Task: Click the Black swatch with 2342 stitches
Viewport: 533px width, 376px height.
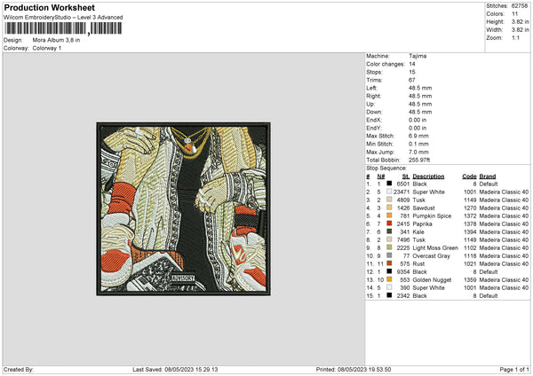Action: 389,295
